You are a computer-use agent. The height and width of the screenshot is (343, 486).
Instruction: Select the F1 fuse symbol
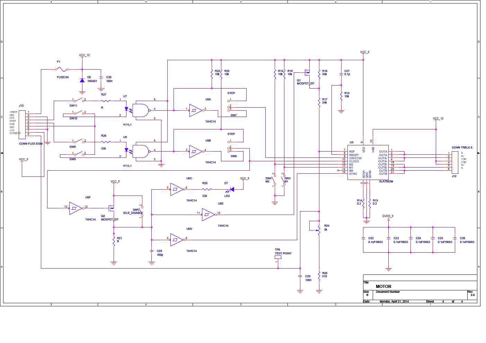62,70
